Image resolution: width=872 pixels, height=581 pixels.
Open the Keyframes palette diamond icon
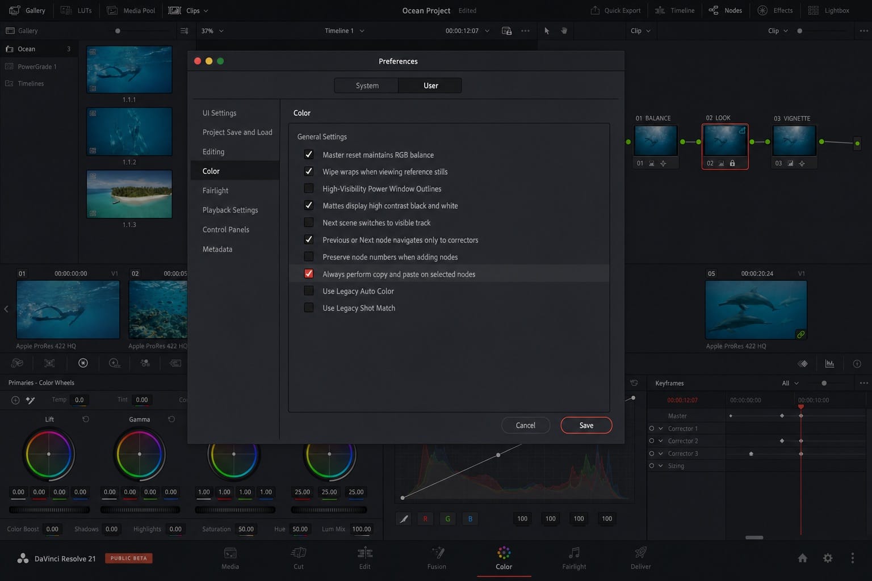click(x=803, y=364)
